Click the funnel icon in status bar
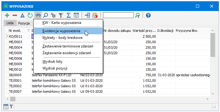Screen dimensions: 220x112 tap(11, 107)
